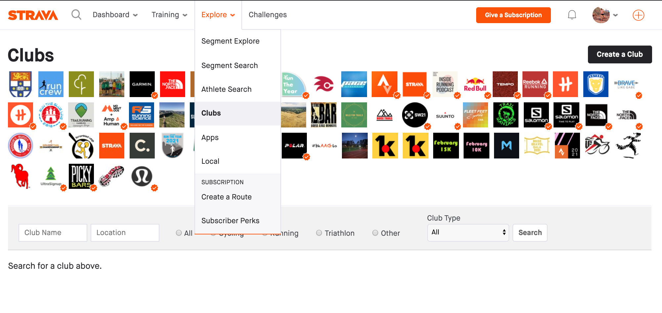The height and width of the screenshot is (313, 662).
Task: Open the Club Type dropdown
Action: 468,232
